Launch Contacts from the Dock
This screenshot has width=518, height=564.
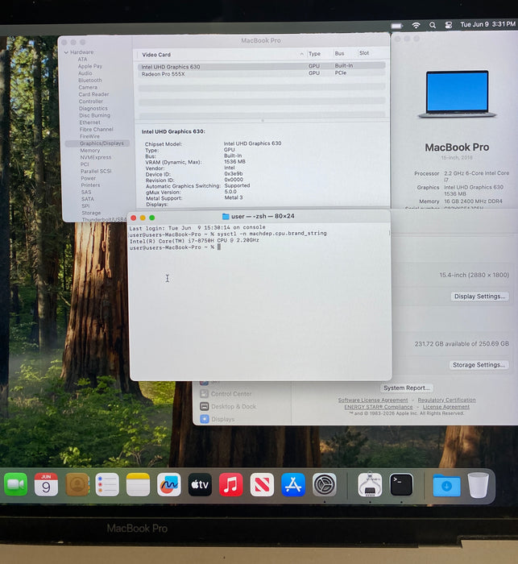(x=77, y=485)
